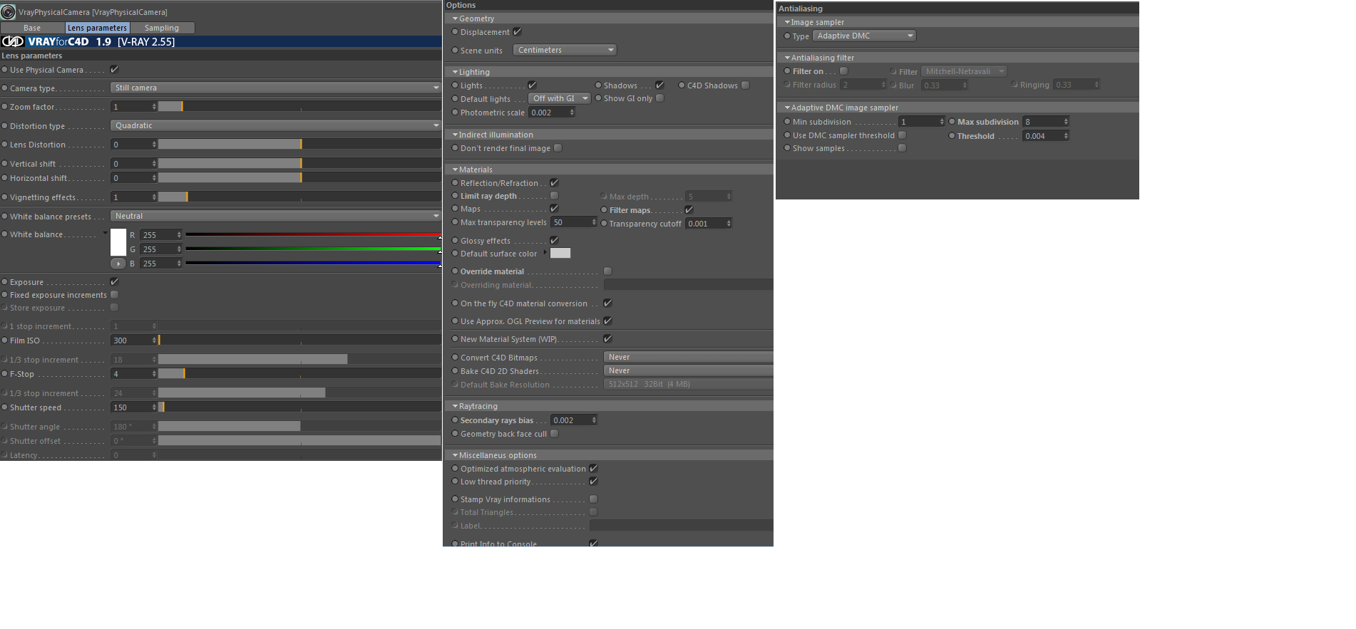Open the Image sampler Type dropdown
This screenshot has height=629, width=1356.
coord(865,36)
